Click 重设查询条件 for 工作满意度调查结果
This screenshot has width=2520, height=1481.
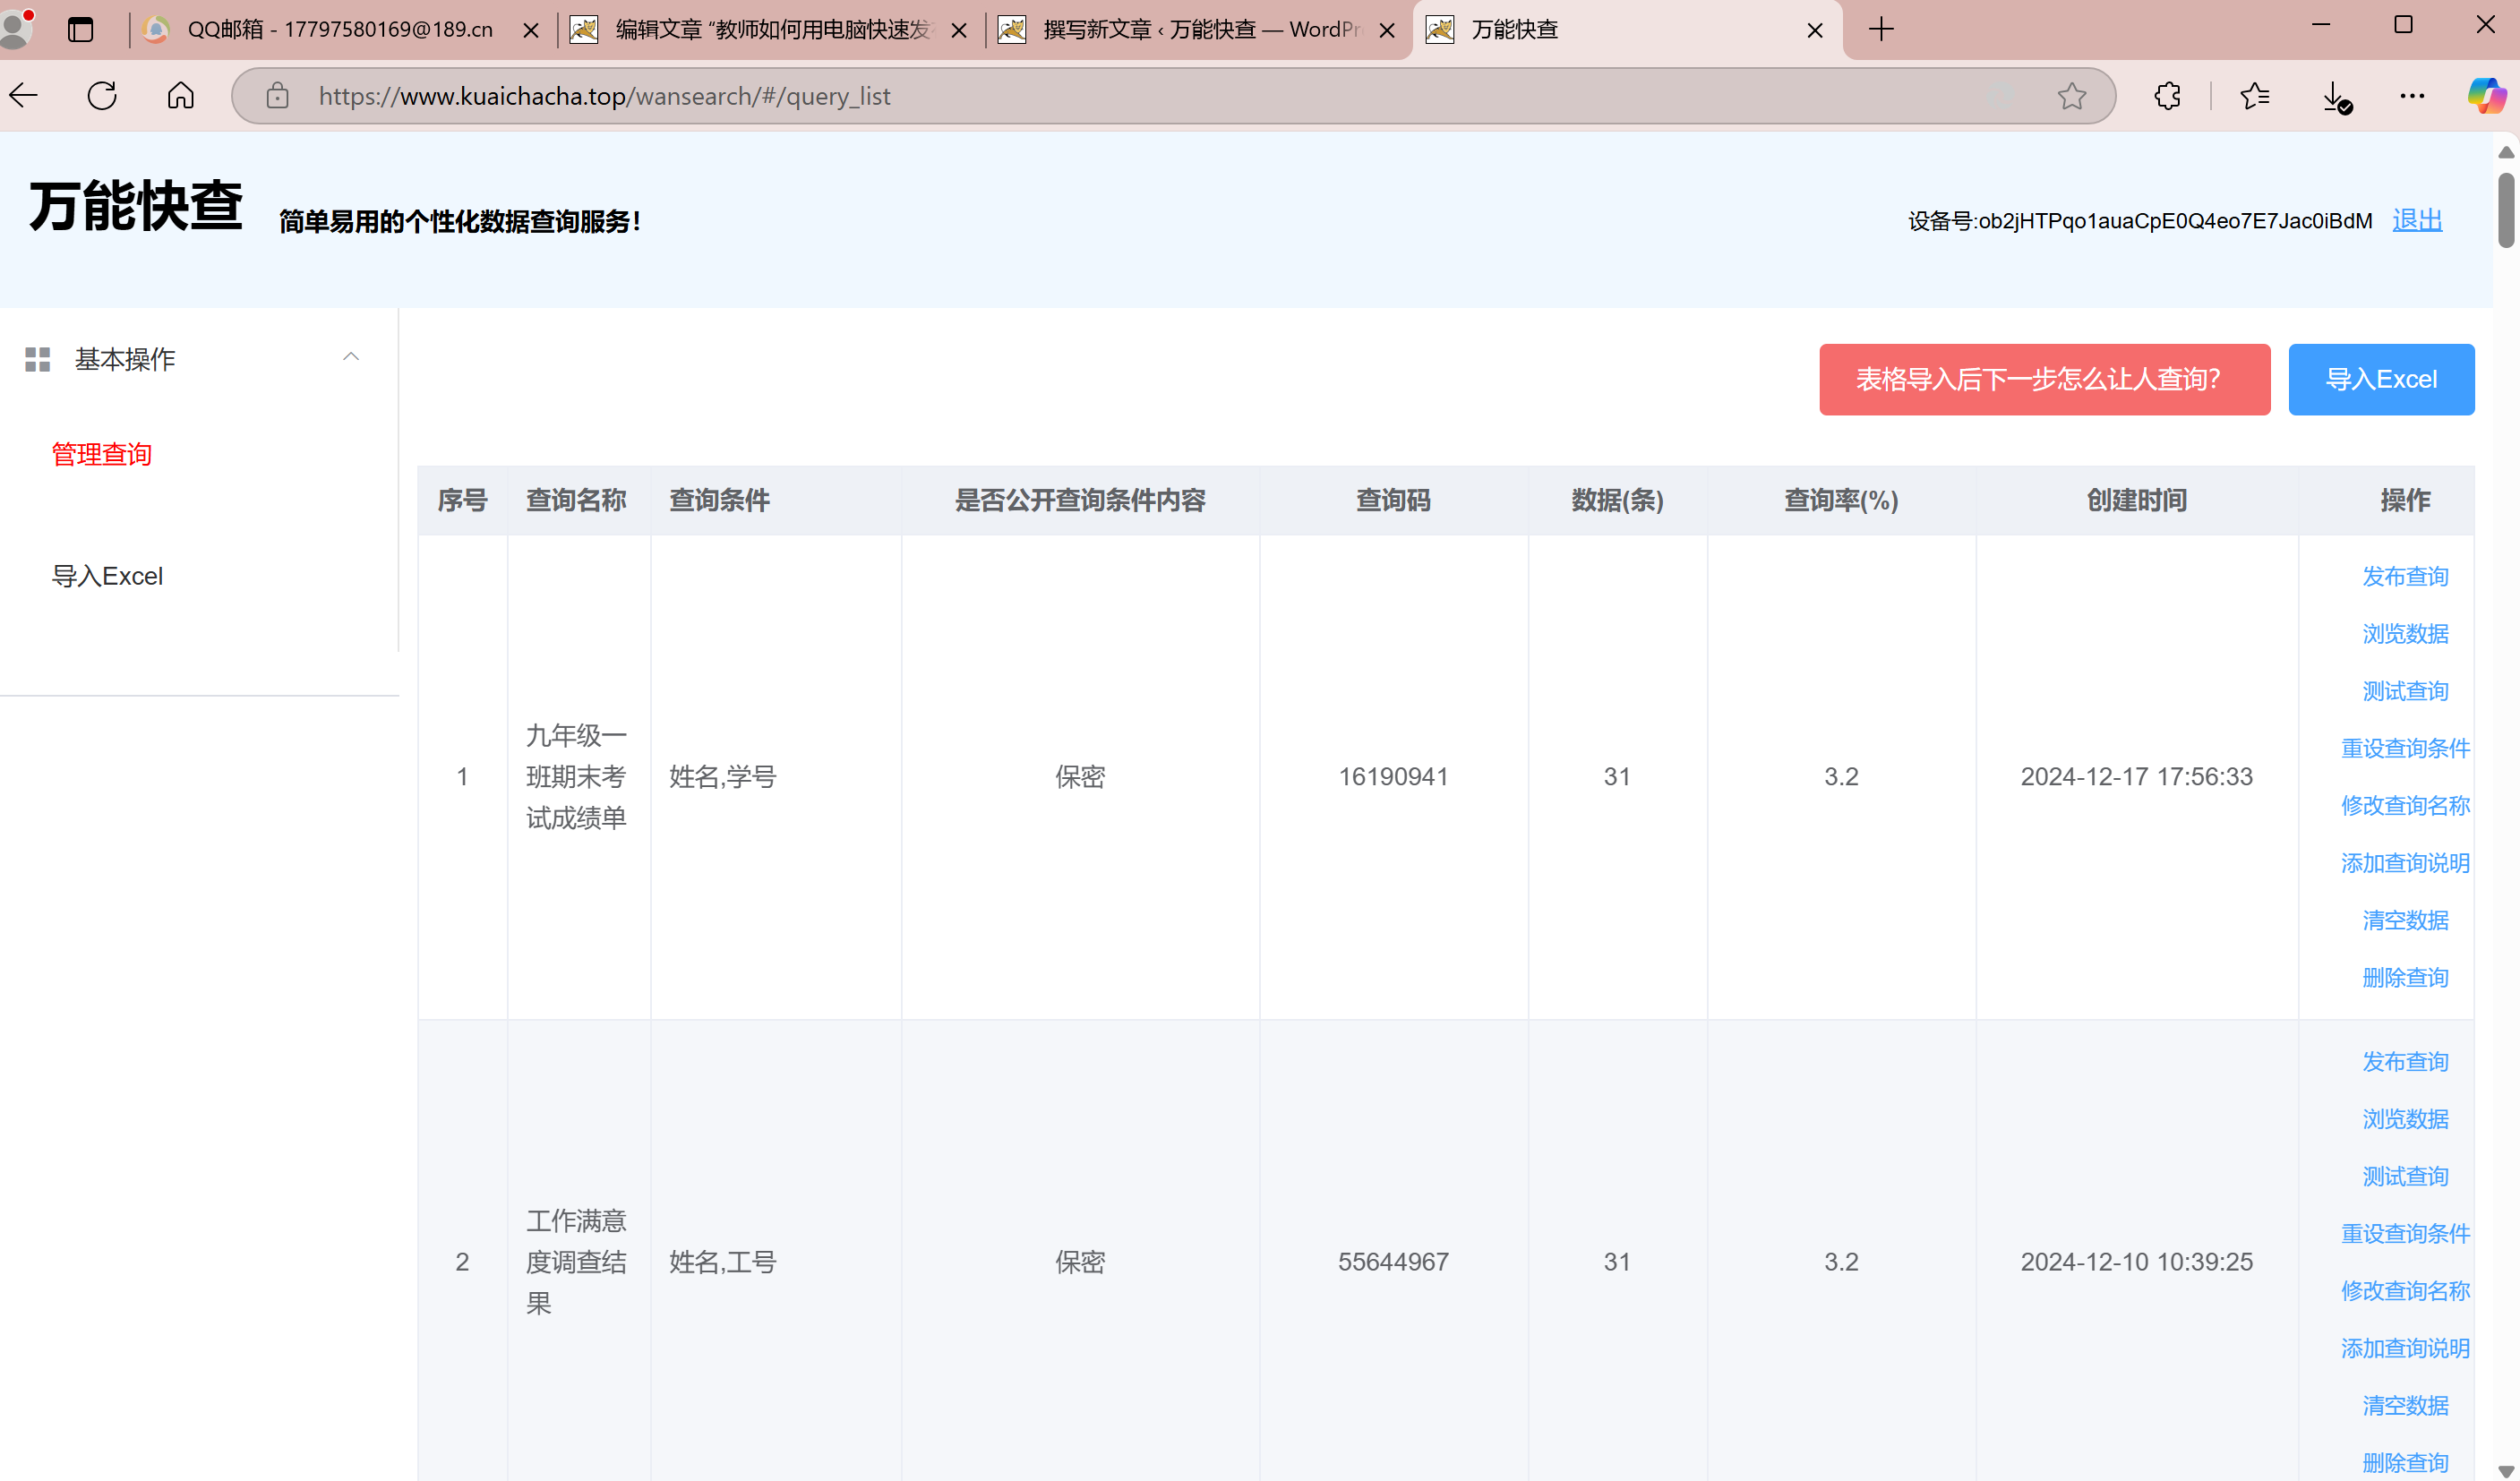click(2405, 1233)
